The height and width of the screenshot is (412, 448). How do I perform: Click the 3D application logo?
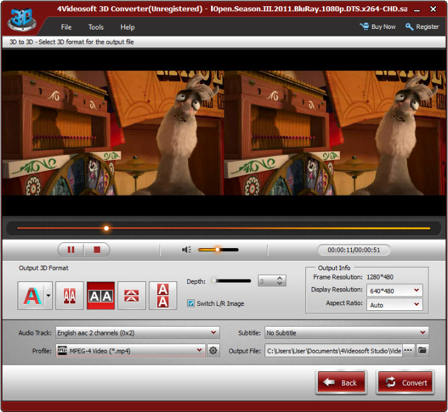(22, 19)
